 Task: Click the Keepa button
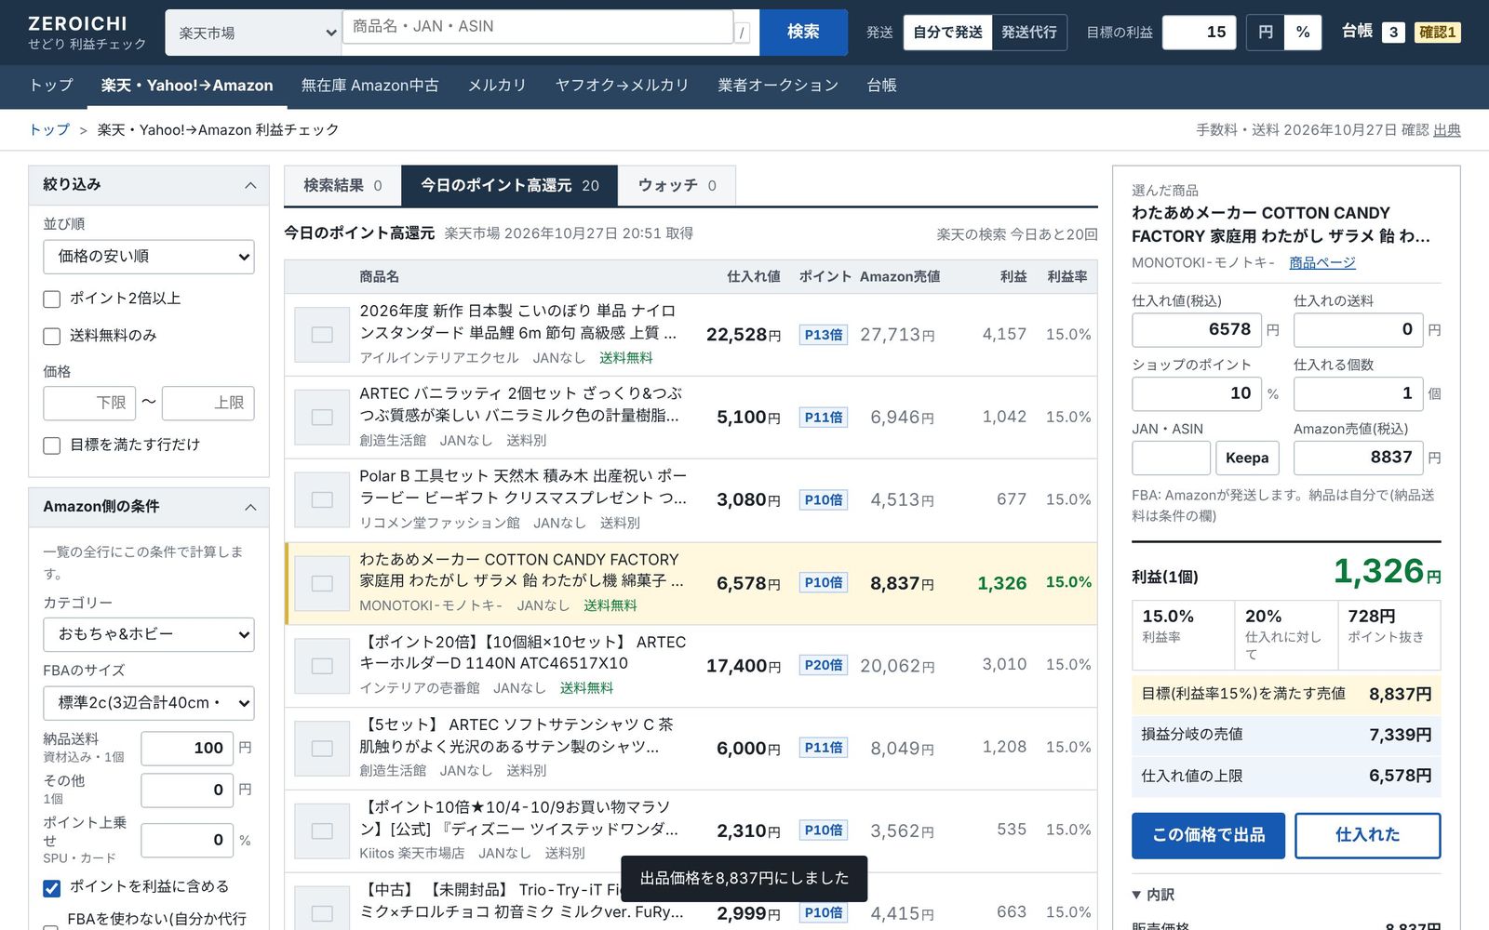tap(1247, 458)
